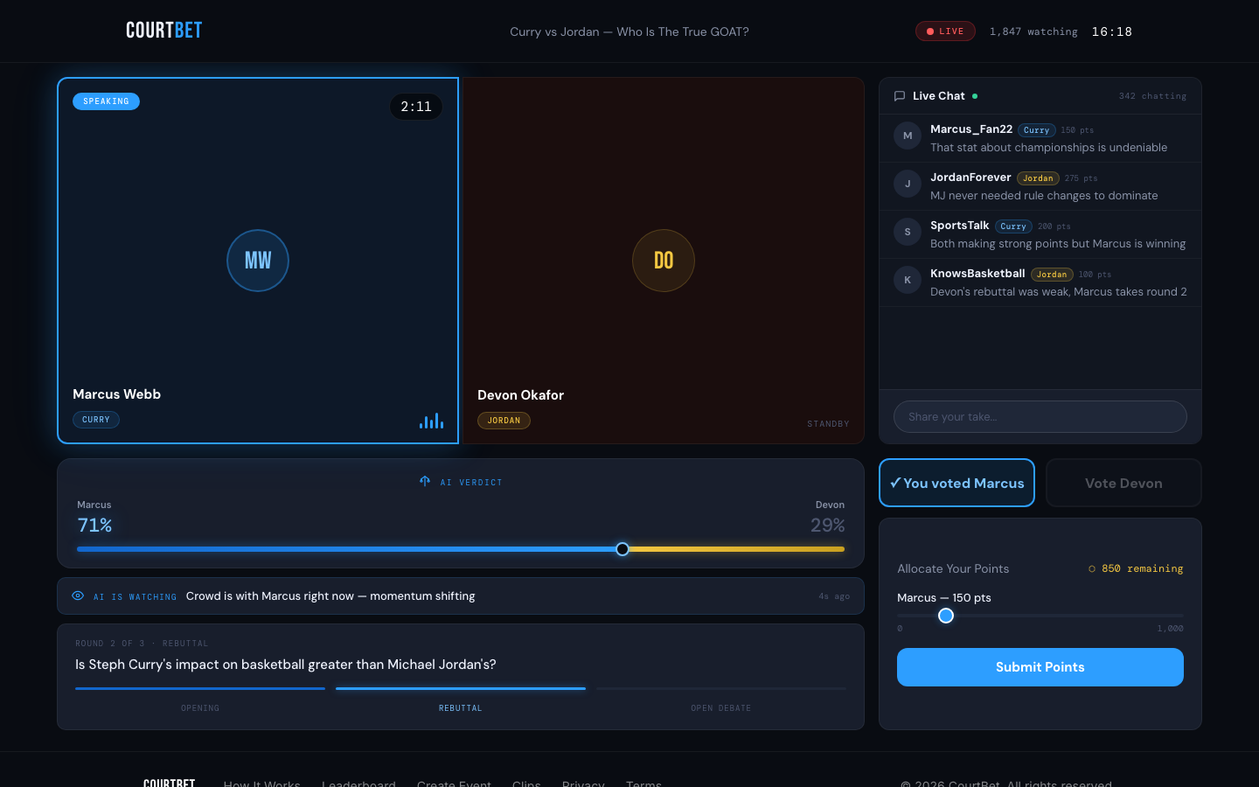
Task: Click the MW avatar circle for Marcus Webb
Action: (258, 261)
